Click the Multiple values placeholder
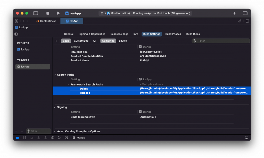Image resolution: width=264 pixels, height=158 pixels. coord(152,84)
